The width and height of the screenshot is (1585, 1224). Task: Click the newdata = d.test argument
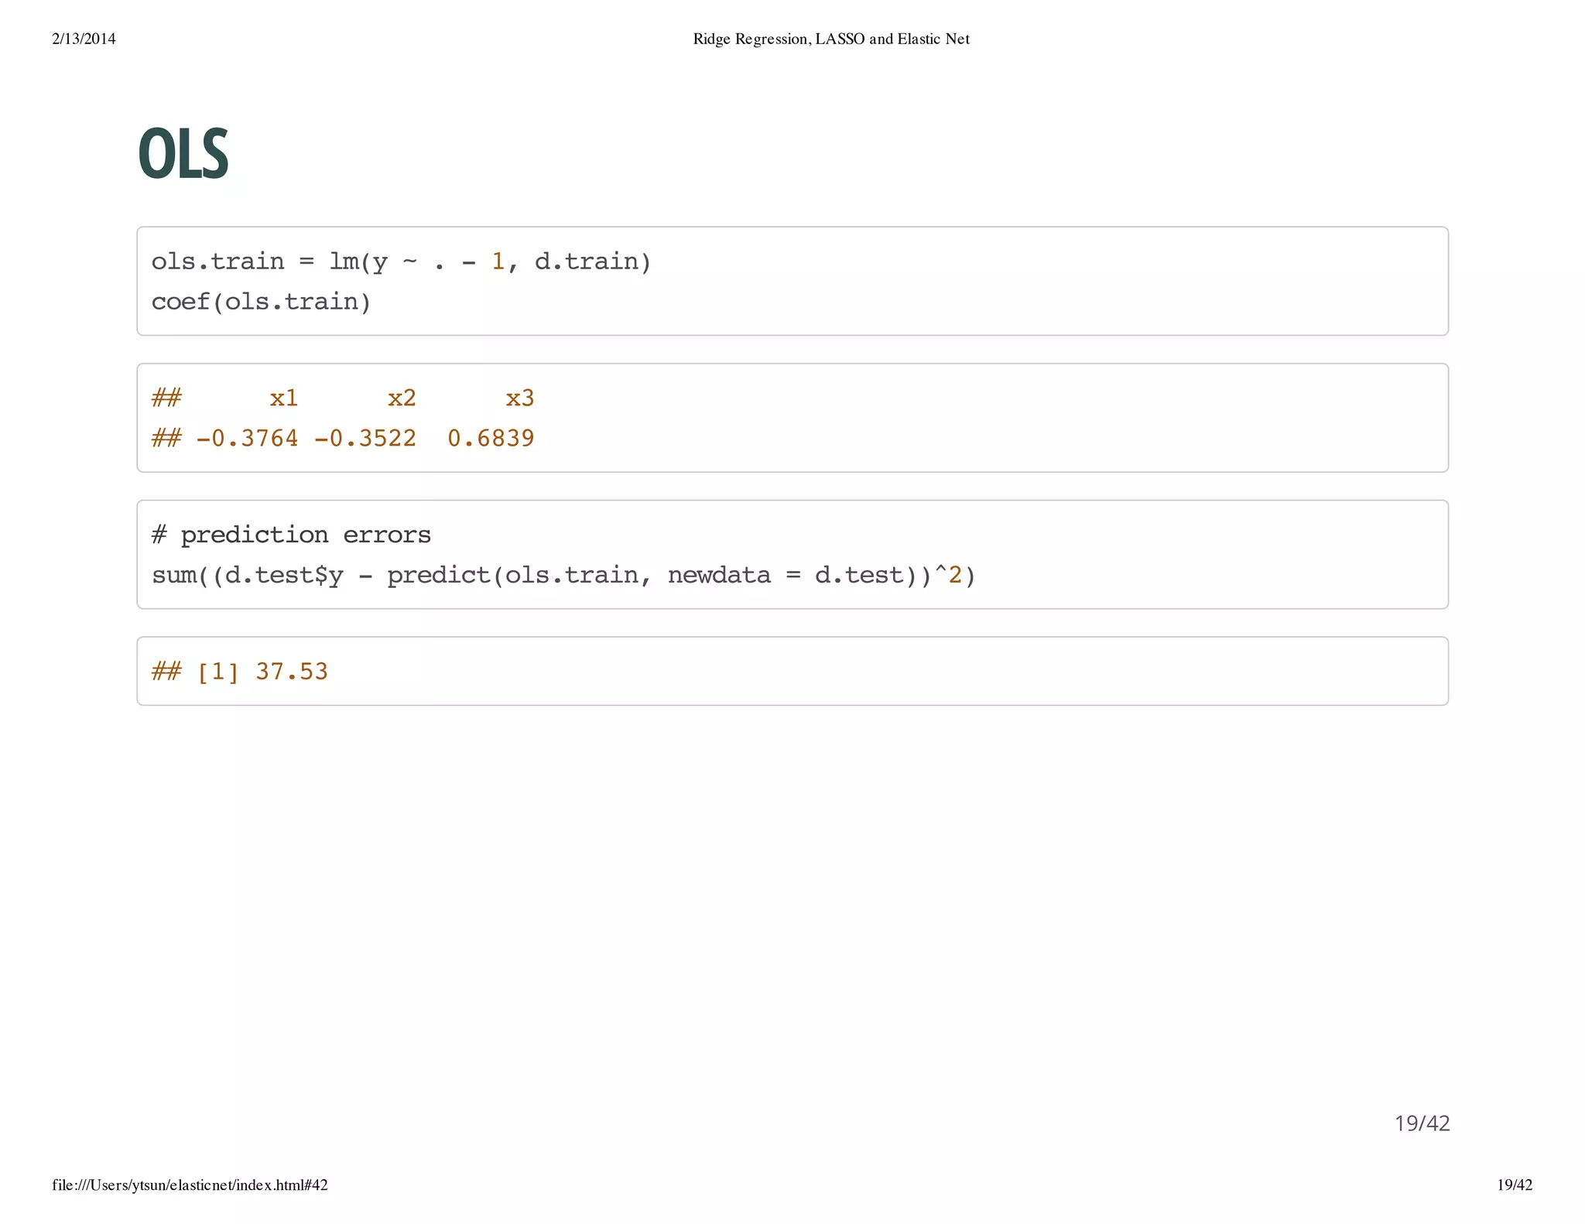coord(786,575)
